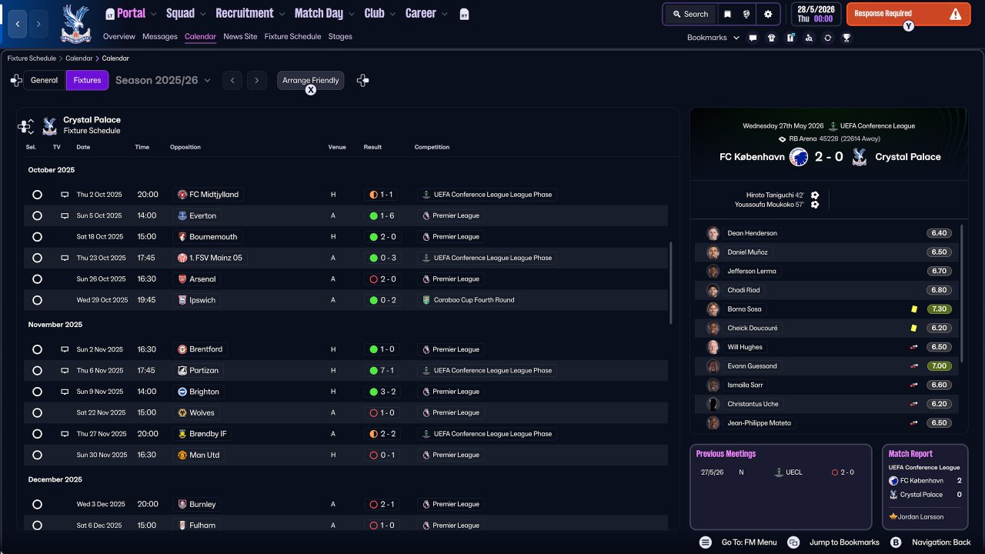Switch to the News Site tab
985x554 pixels.
point(240,36)
